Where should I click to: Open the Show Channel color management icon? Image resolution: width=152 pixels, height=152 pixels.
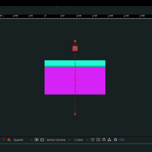coord(9,140)
